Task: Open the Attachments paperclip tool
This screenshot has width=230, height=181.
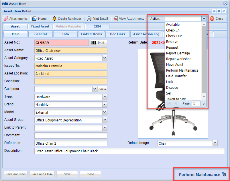Action: (x=15, y=19)
